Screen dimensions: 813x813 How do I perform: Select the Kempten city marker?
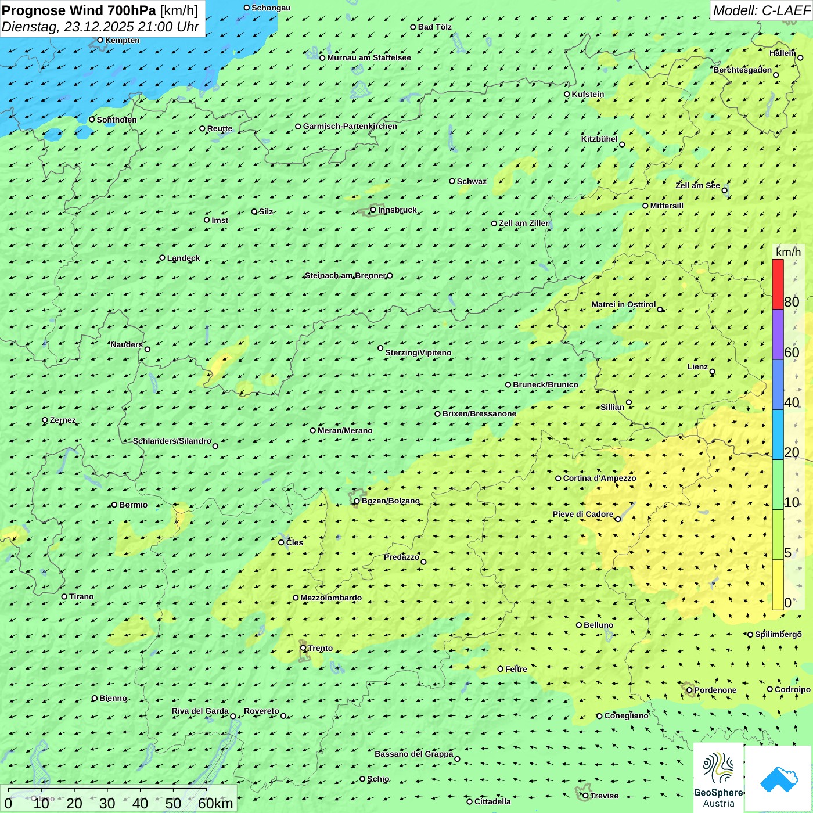click(100, 40)
